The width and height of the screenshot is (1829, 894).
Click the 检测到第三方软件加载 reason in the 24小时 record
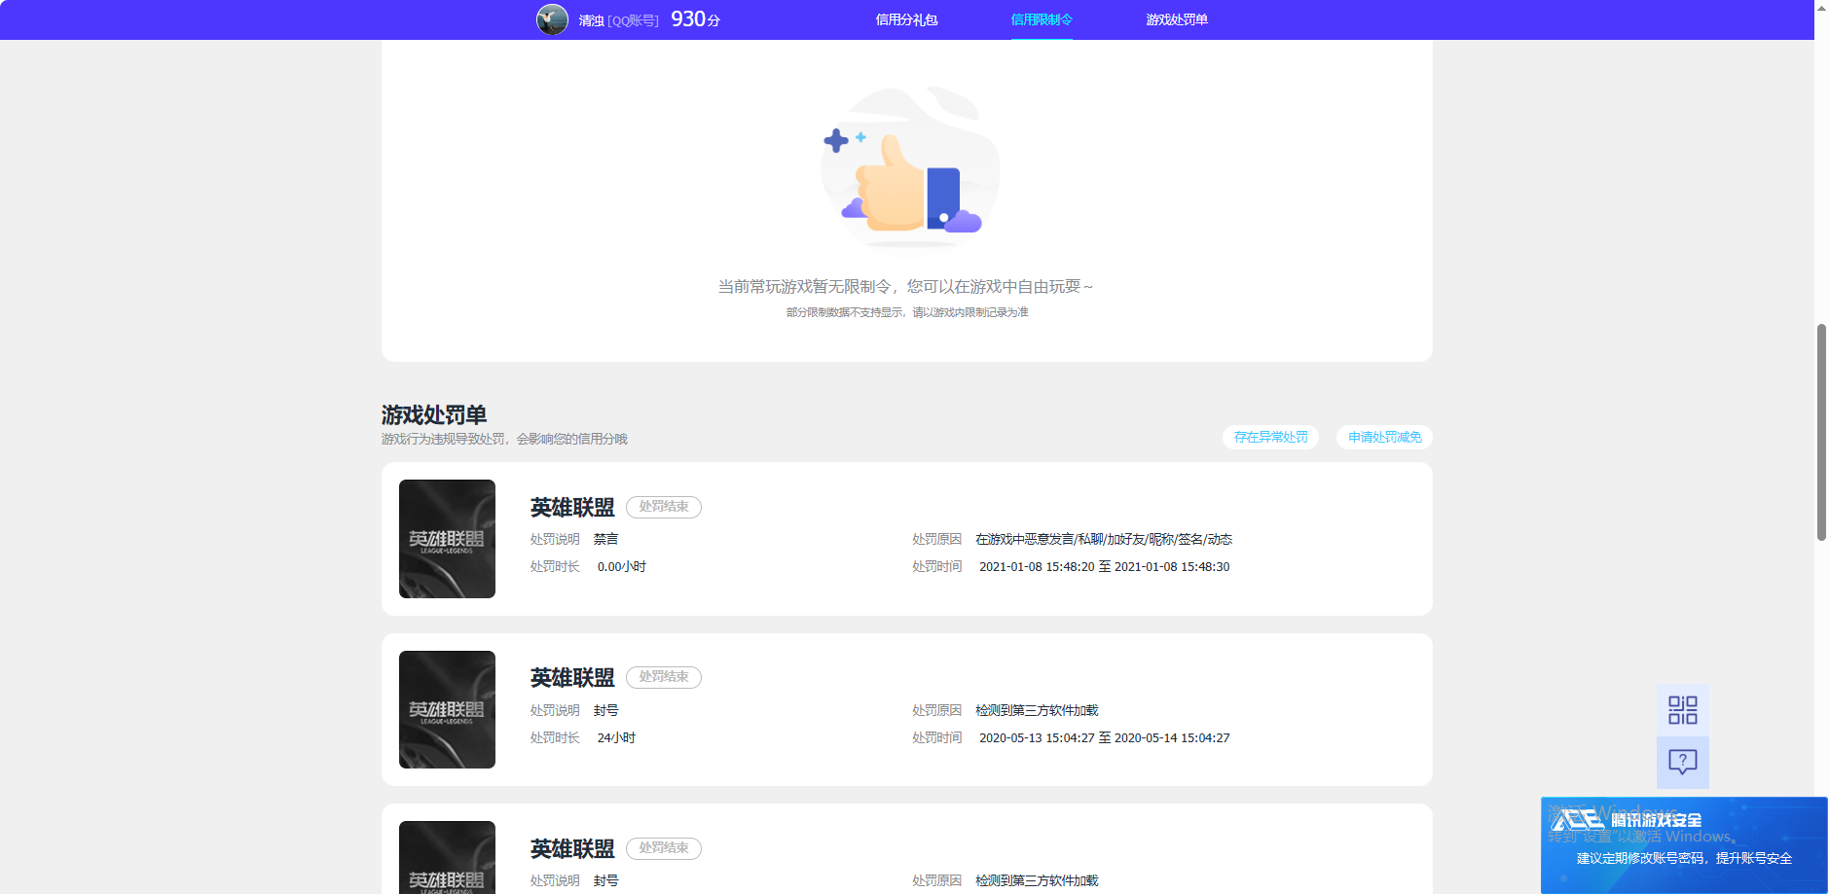[1037, 710]
